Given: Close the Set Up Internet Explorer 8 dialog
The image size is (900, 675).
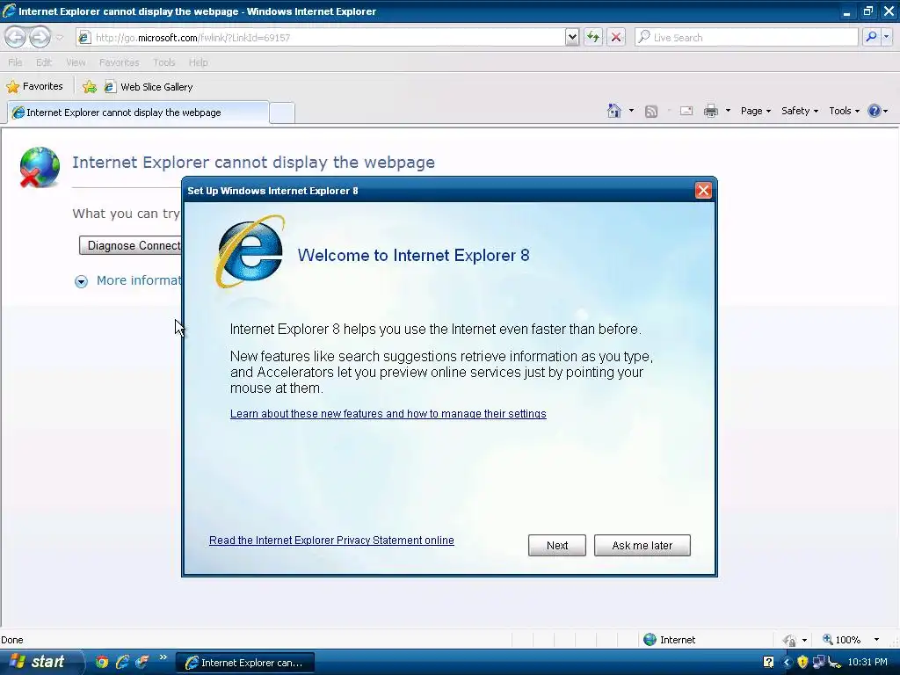Looking at the screenshot, I should point(703,191).
